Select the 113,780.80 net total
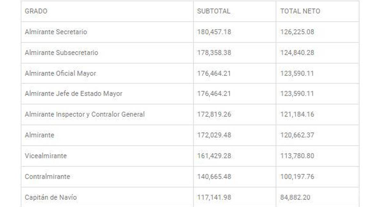Screen dimensions: 368x207 click(297, 156)
